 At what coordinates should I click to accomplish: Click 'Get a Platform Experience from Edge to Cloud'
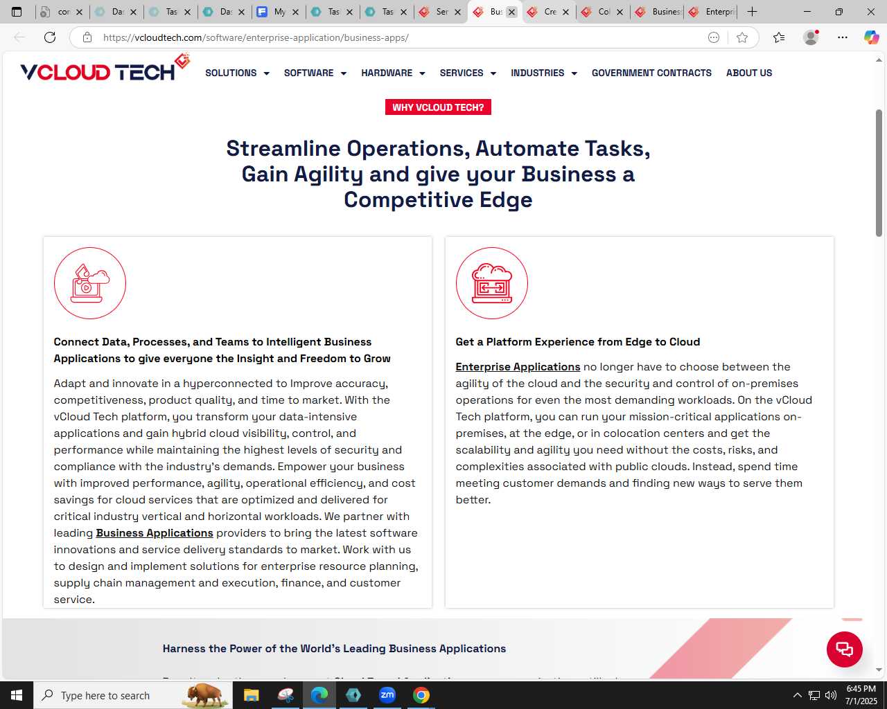pyautogui.click(x=578, y=342)
